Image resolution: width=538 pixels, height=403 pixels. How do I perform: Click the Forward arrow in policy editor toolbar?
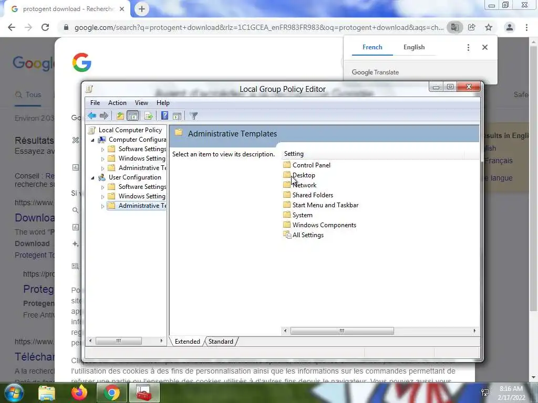(x=104, y=116)
